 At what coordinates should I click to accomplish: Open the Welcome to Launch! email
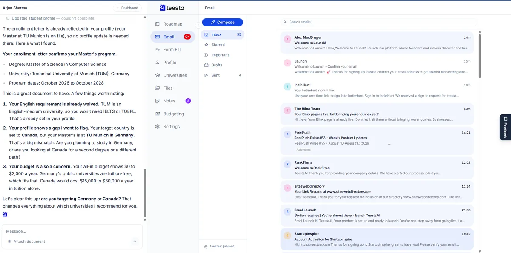point(377,43)
